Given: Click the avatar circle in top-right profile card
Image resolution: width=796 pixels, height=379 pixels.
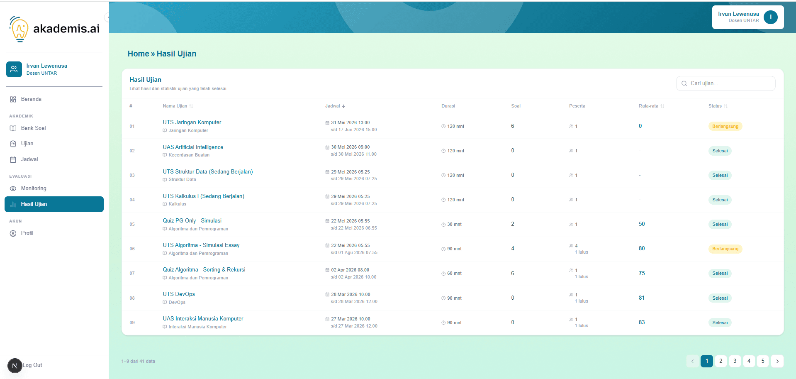Looking at the screenshot, I should 771,17.
